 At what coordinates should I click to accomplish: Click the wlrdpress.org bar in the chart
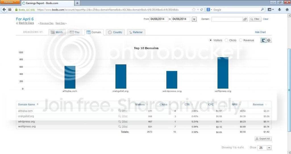[x=172, y=80]
